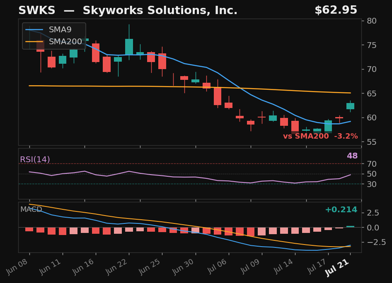The image size is (392, 283).
Task: Click the SMA9 legend entry
Action: tap(60, 30)
